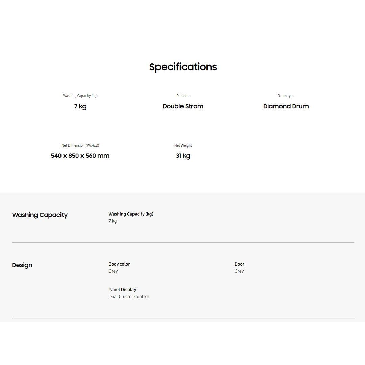This screenshot has width=365, height=365.
Task: Select the Double Strom pulsator value
Action: click(x=183, y=106)
